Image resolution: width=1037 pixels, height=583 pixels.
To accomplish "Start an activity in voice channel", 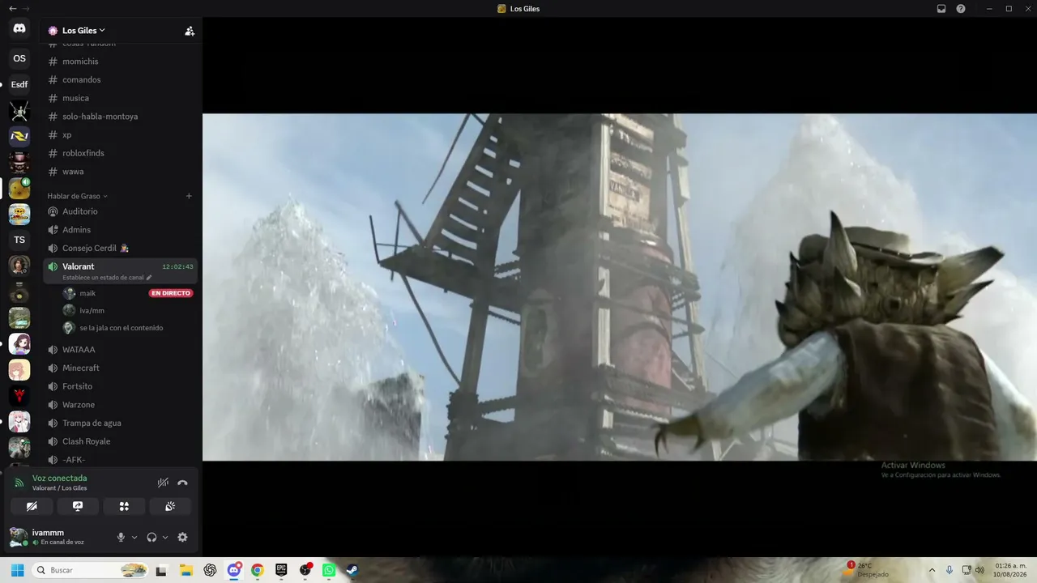I will (124, 506).
